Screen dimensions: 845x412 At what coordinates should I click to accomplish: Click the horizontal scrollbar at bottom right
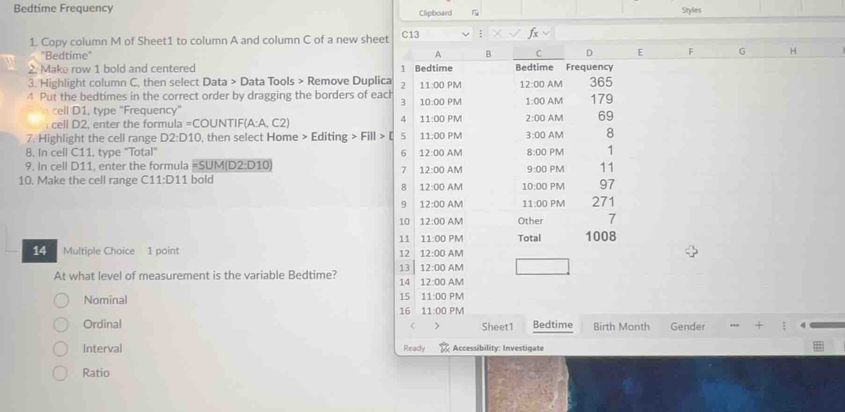[x=827, y=325]
